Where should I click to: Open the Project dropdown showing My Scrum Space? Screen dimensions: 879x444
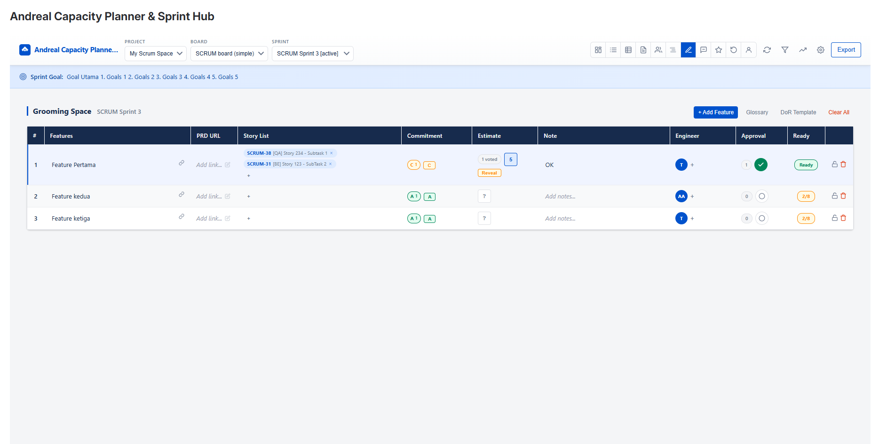tap(155, 53)
